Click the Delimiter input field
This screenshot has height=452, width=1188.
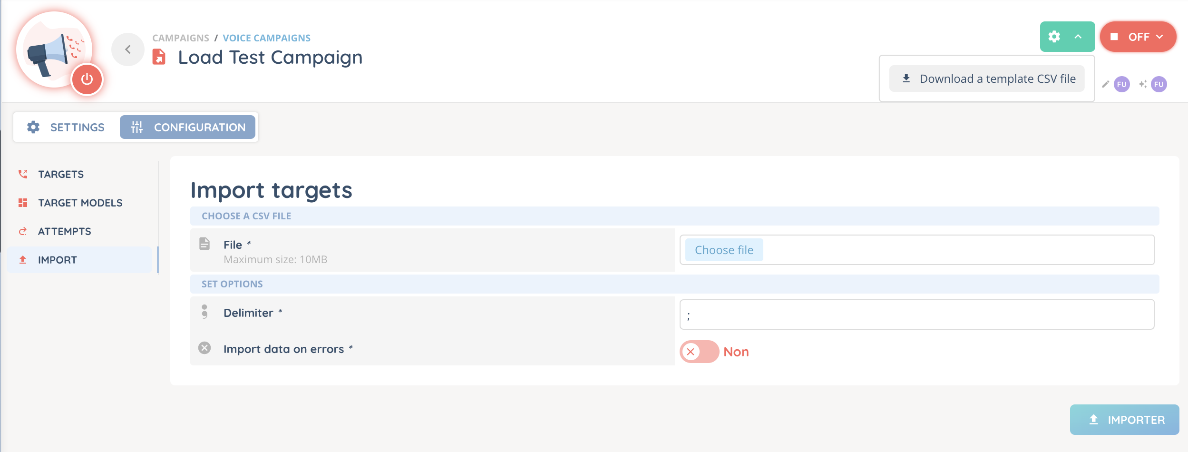coord(916,314)
